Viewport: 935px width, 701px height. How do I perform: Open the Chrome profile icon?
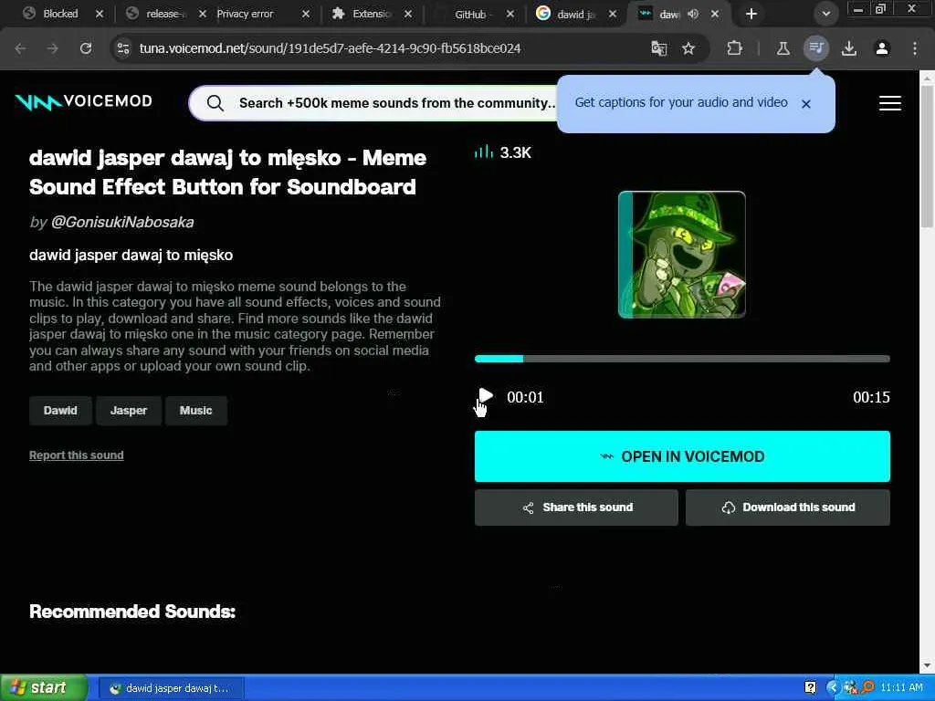coord(882,48)
